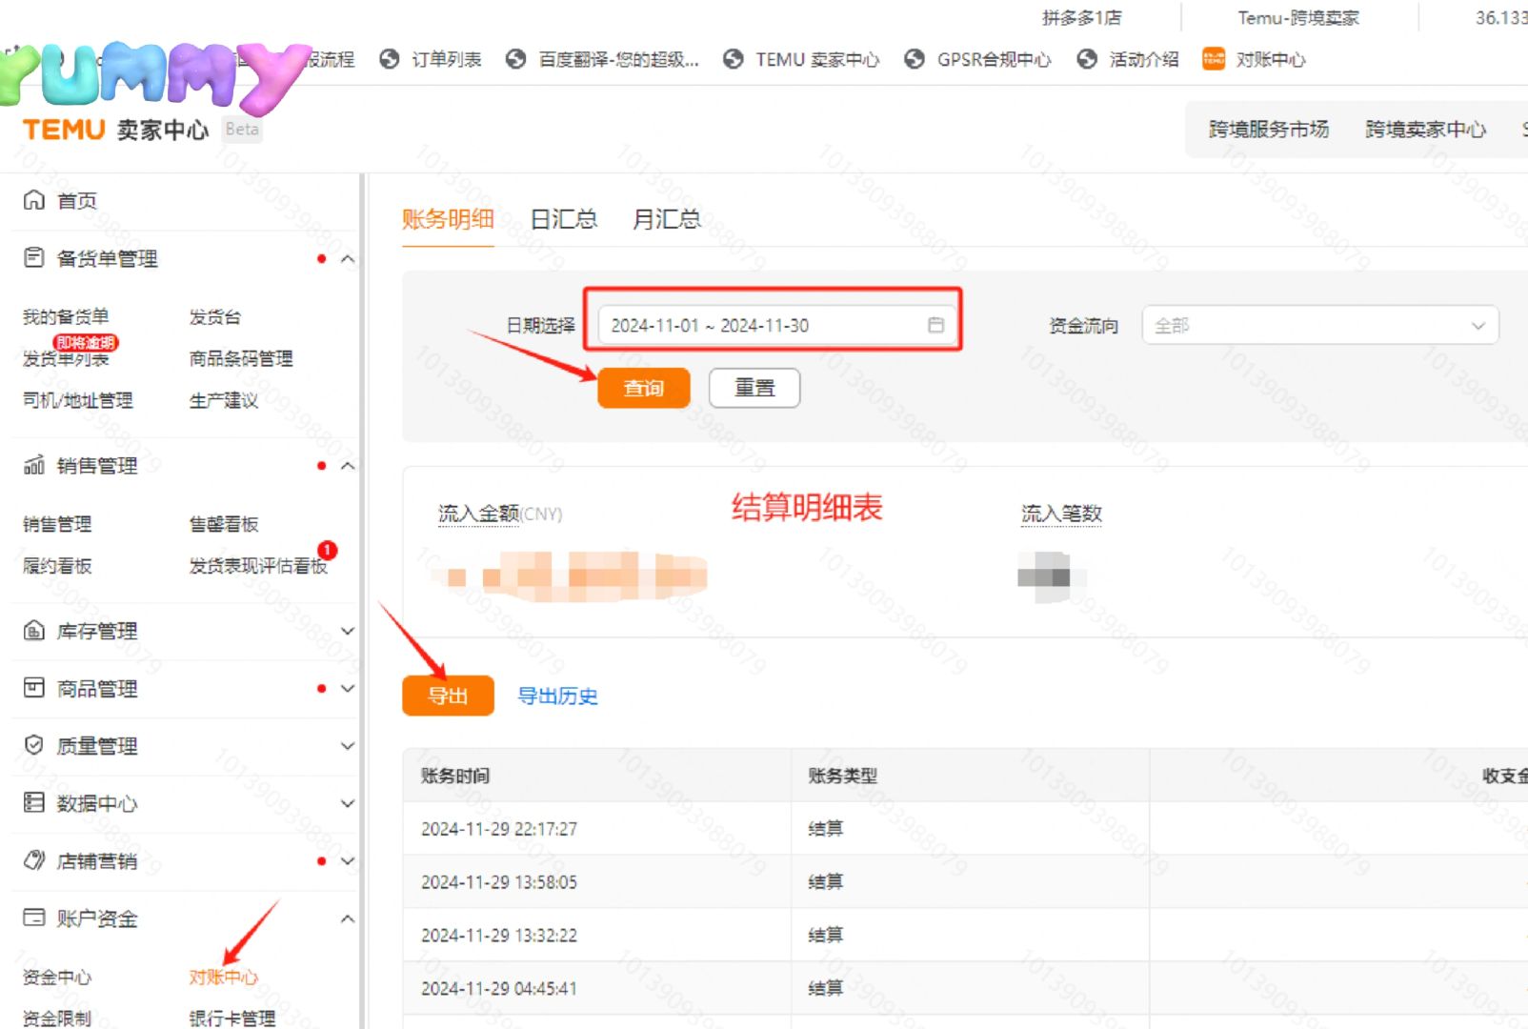Click globe icon beside 活动介绍 bookmark
1528x1029 pixels.
point(1086,59)
